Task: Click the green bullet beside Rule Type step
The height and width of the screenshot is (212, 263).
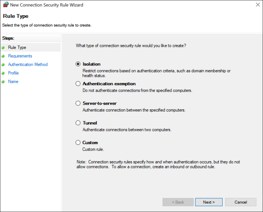Action: [x=3, y=48]
